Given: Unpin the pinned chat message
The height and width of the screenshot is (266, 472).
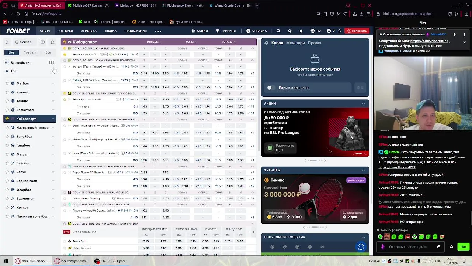Looking at the screenshot, I should [x=455, y=34].
